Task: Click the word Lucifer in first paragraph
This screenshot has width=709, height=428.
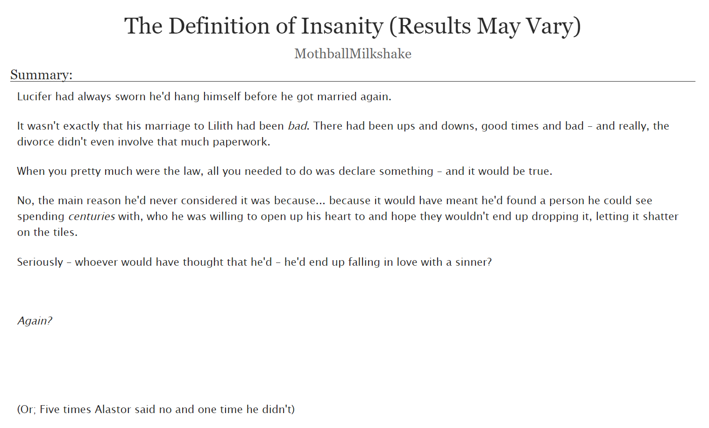Action: (x=34, y=97)
